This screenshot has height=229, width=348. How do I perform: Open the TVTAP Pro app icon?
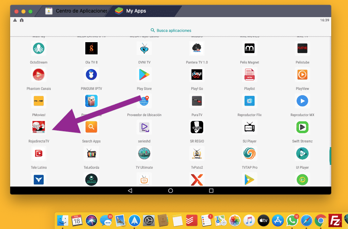249,153
